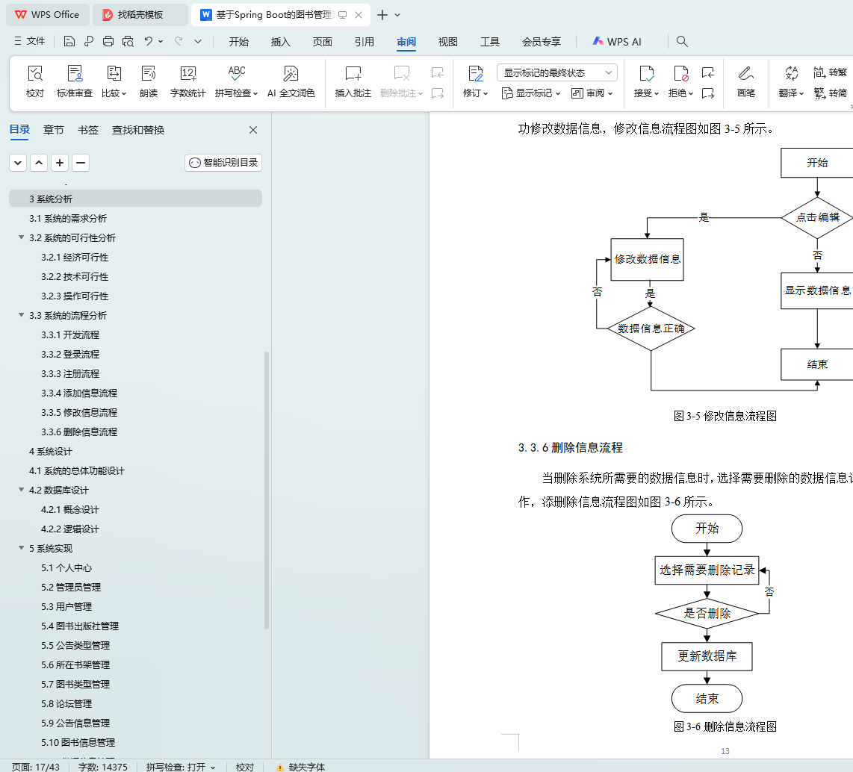
Task: Switch to 章节 navigation tab
Action: (x=53, y=130)
